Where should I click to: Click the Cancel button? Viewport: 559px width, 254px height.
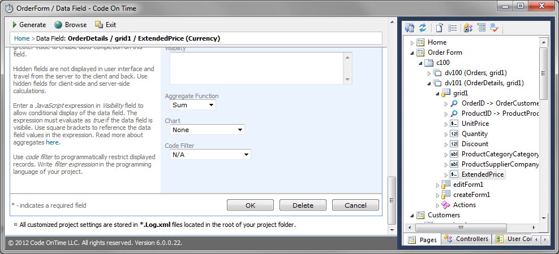[x=355, y=205]
